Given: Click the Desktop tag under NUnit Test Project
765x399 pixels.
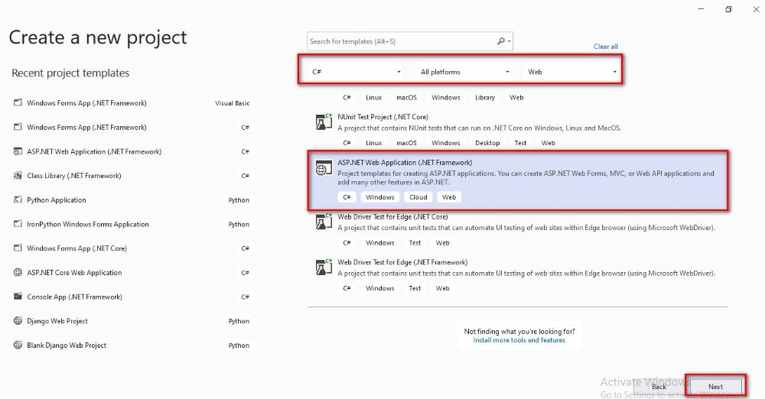Looking at the screenshot, I should [x=487, y=143].
